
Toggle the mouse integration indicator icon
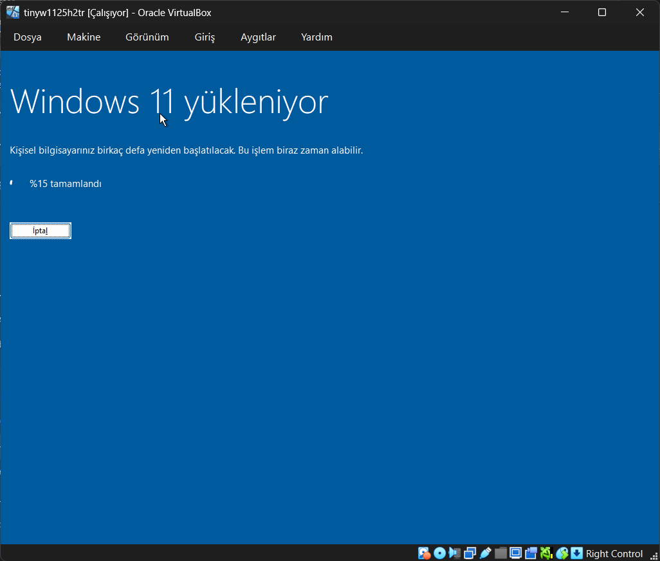(562, 553)
